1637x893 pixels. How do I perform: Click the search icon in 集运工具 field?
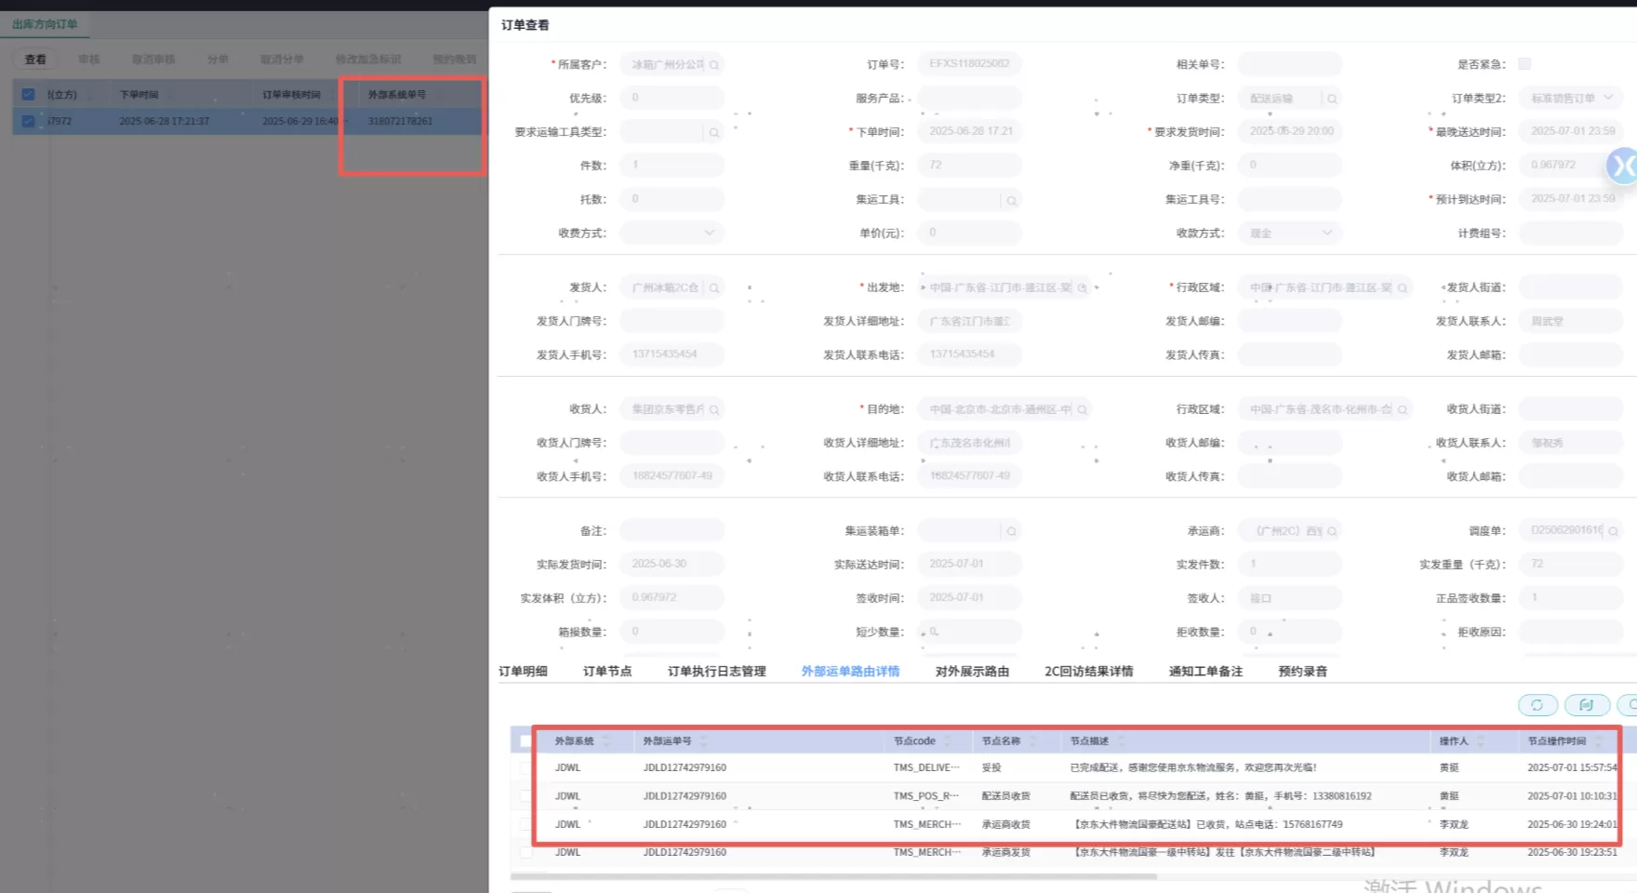click(1011, 201)
